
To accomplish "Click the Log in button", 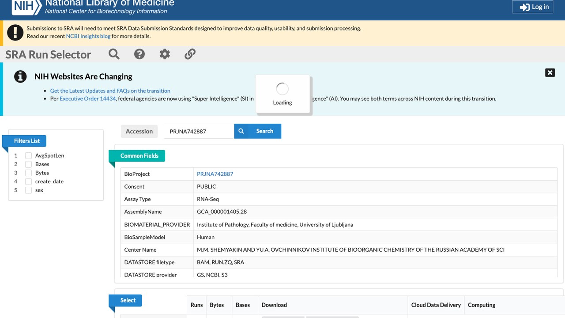I will pyautogui.click(x=532, y=7).
